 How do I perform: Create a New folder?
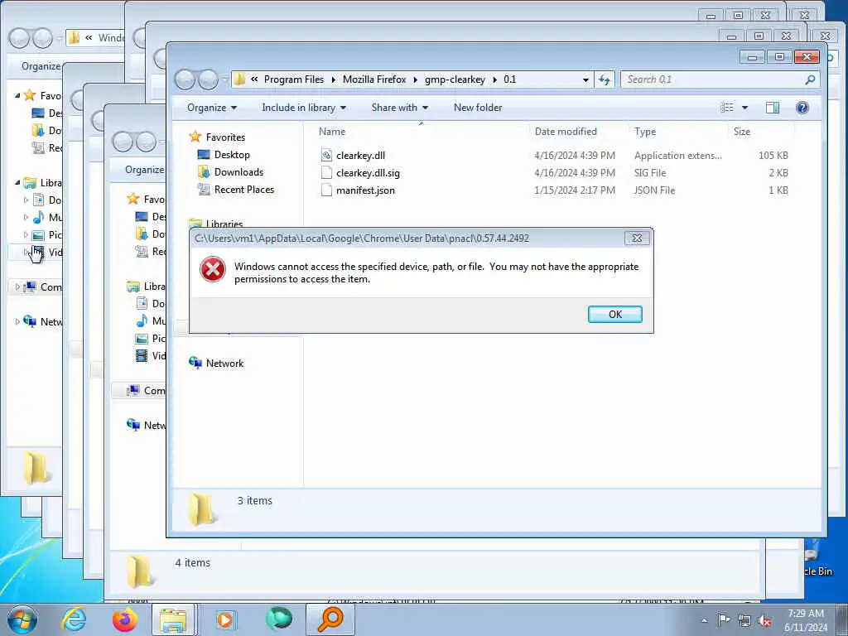pos(478,108)
